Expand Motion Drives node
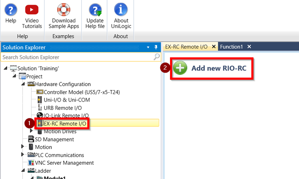 [x=31, y=130]
